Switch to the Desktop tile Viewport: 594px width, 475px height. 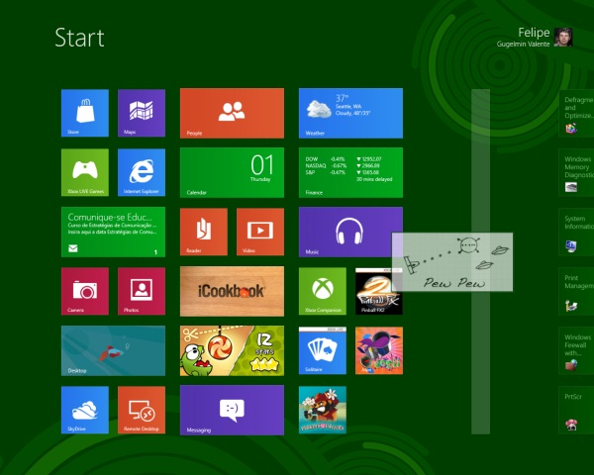[x=113, y=350]
